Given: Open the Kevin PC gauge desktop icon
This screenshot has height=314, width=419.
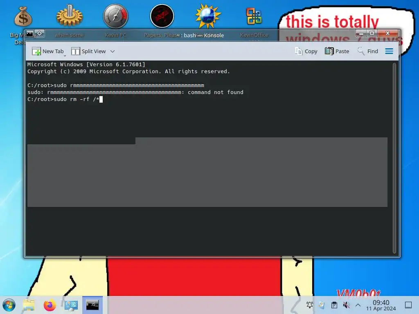Looking at the screenshot, I should coord(115,16).
